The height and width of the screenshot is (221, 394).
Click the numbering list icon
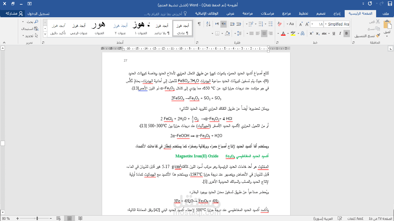tap(261, 24)
